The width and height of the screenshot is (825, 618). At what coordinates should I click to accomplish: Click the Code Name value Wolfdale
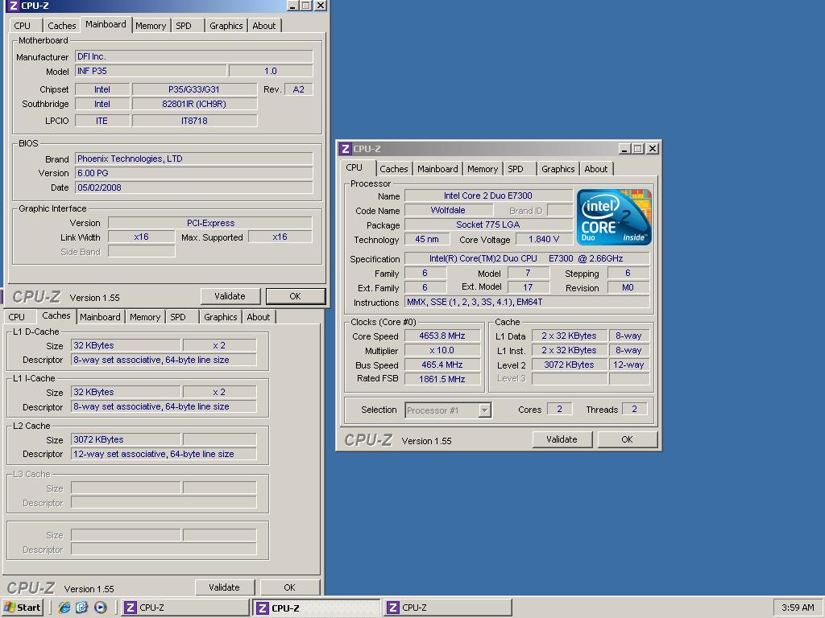click(x=448, y=210)
